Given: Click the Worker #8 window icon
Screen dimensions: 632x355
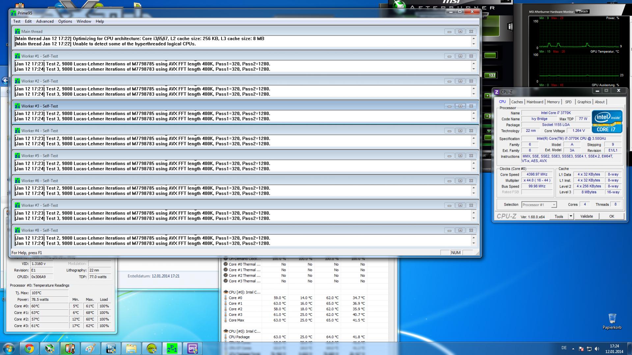Looking at the screenshot, I should 17,230.
